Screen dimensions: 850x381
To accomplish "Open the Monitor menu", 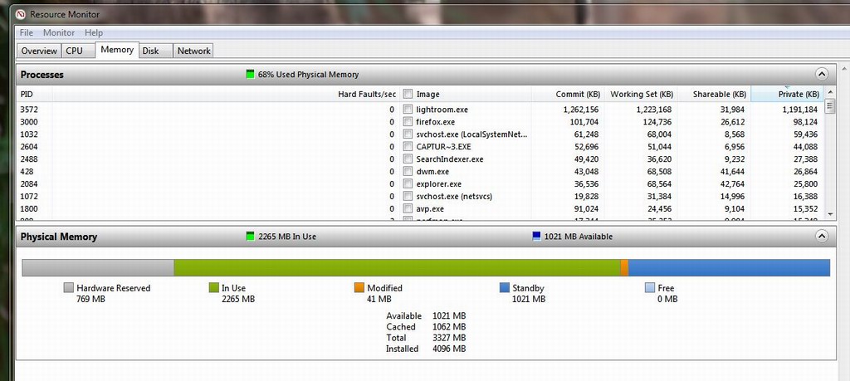I will click(59, 32).
